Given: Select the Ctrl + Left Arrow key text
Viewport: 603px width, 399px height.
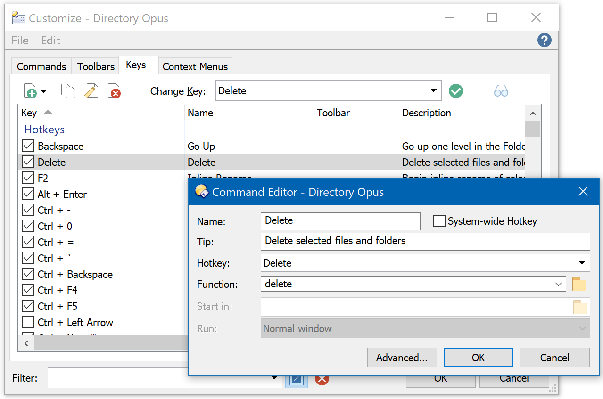Looking at the screenshot, I should coord(75,322).
